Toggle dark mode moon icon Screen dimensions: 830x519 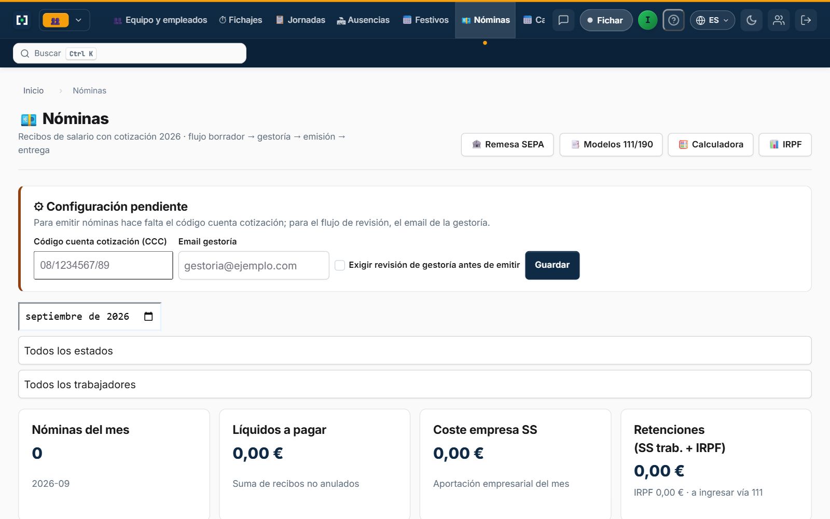coord(751,20)
